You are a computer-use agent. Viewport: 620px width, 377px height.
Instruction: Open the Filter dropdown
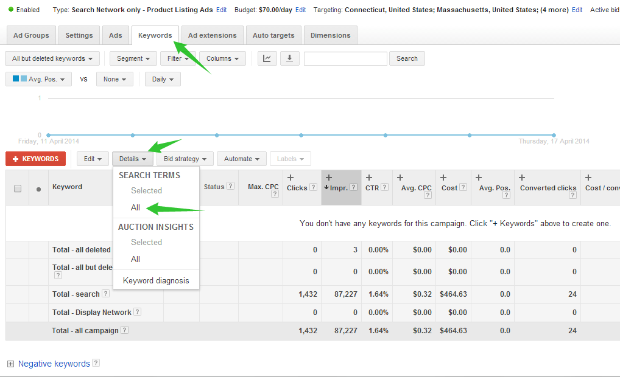click(x=178, y=58)
